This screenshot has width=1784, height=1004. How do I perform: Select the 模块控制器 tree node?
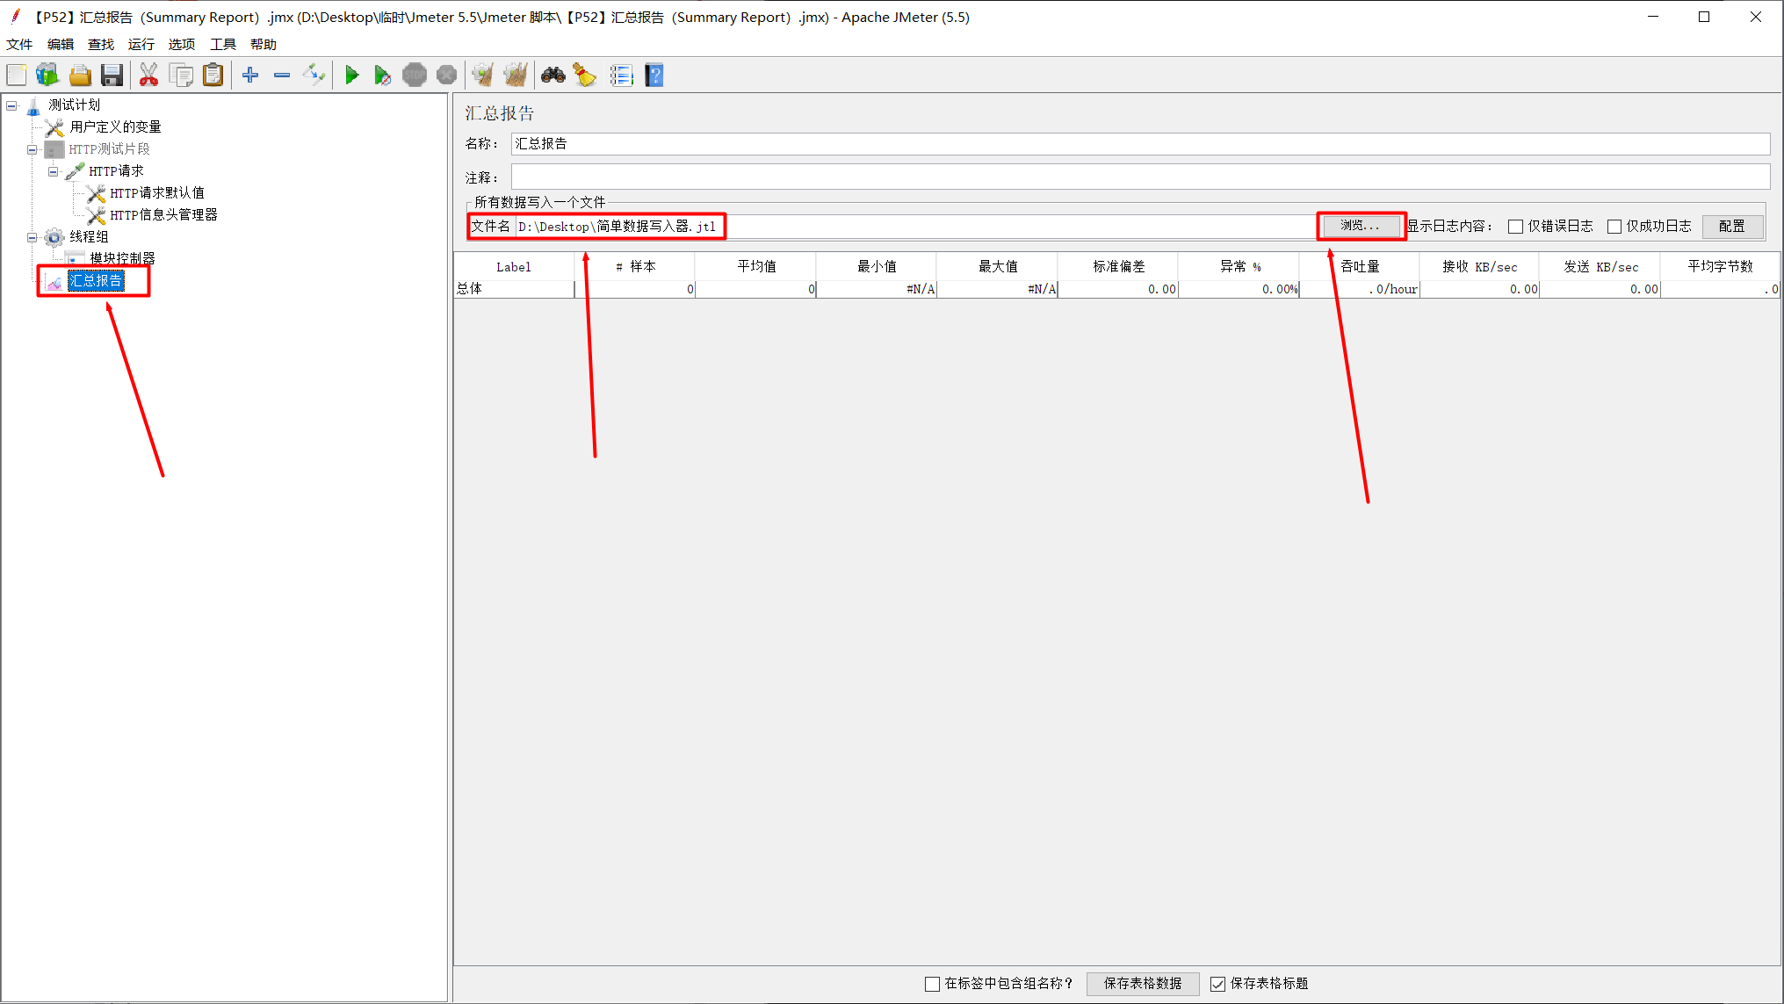point(122,258)
